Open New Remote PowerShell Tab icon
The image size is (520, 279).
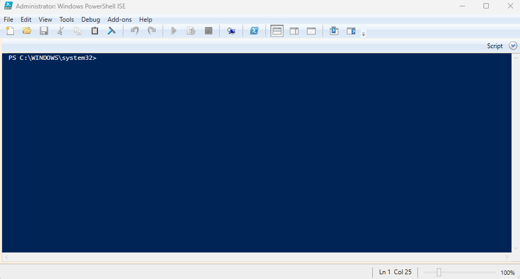tap(231, 31)
